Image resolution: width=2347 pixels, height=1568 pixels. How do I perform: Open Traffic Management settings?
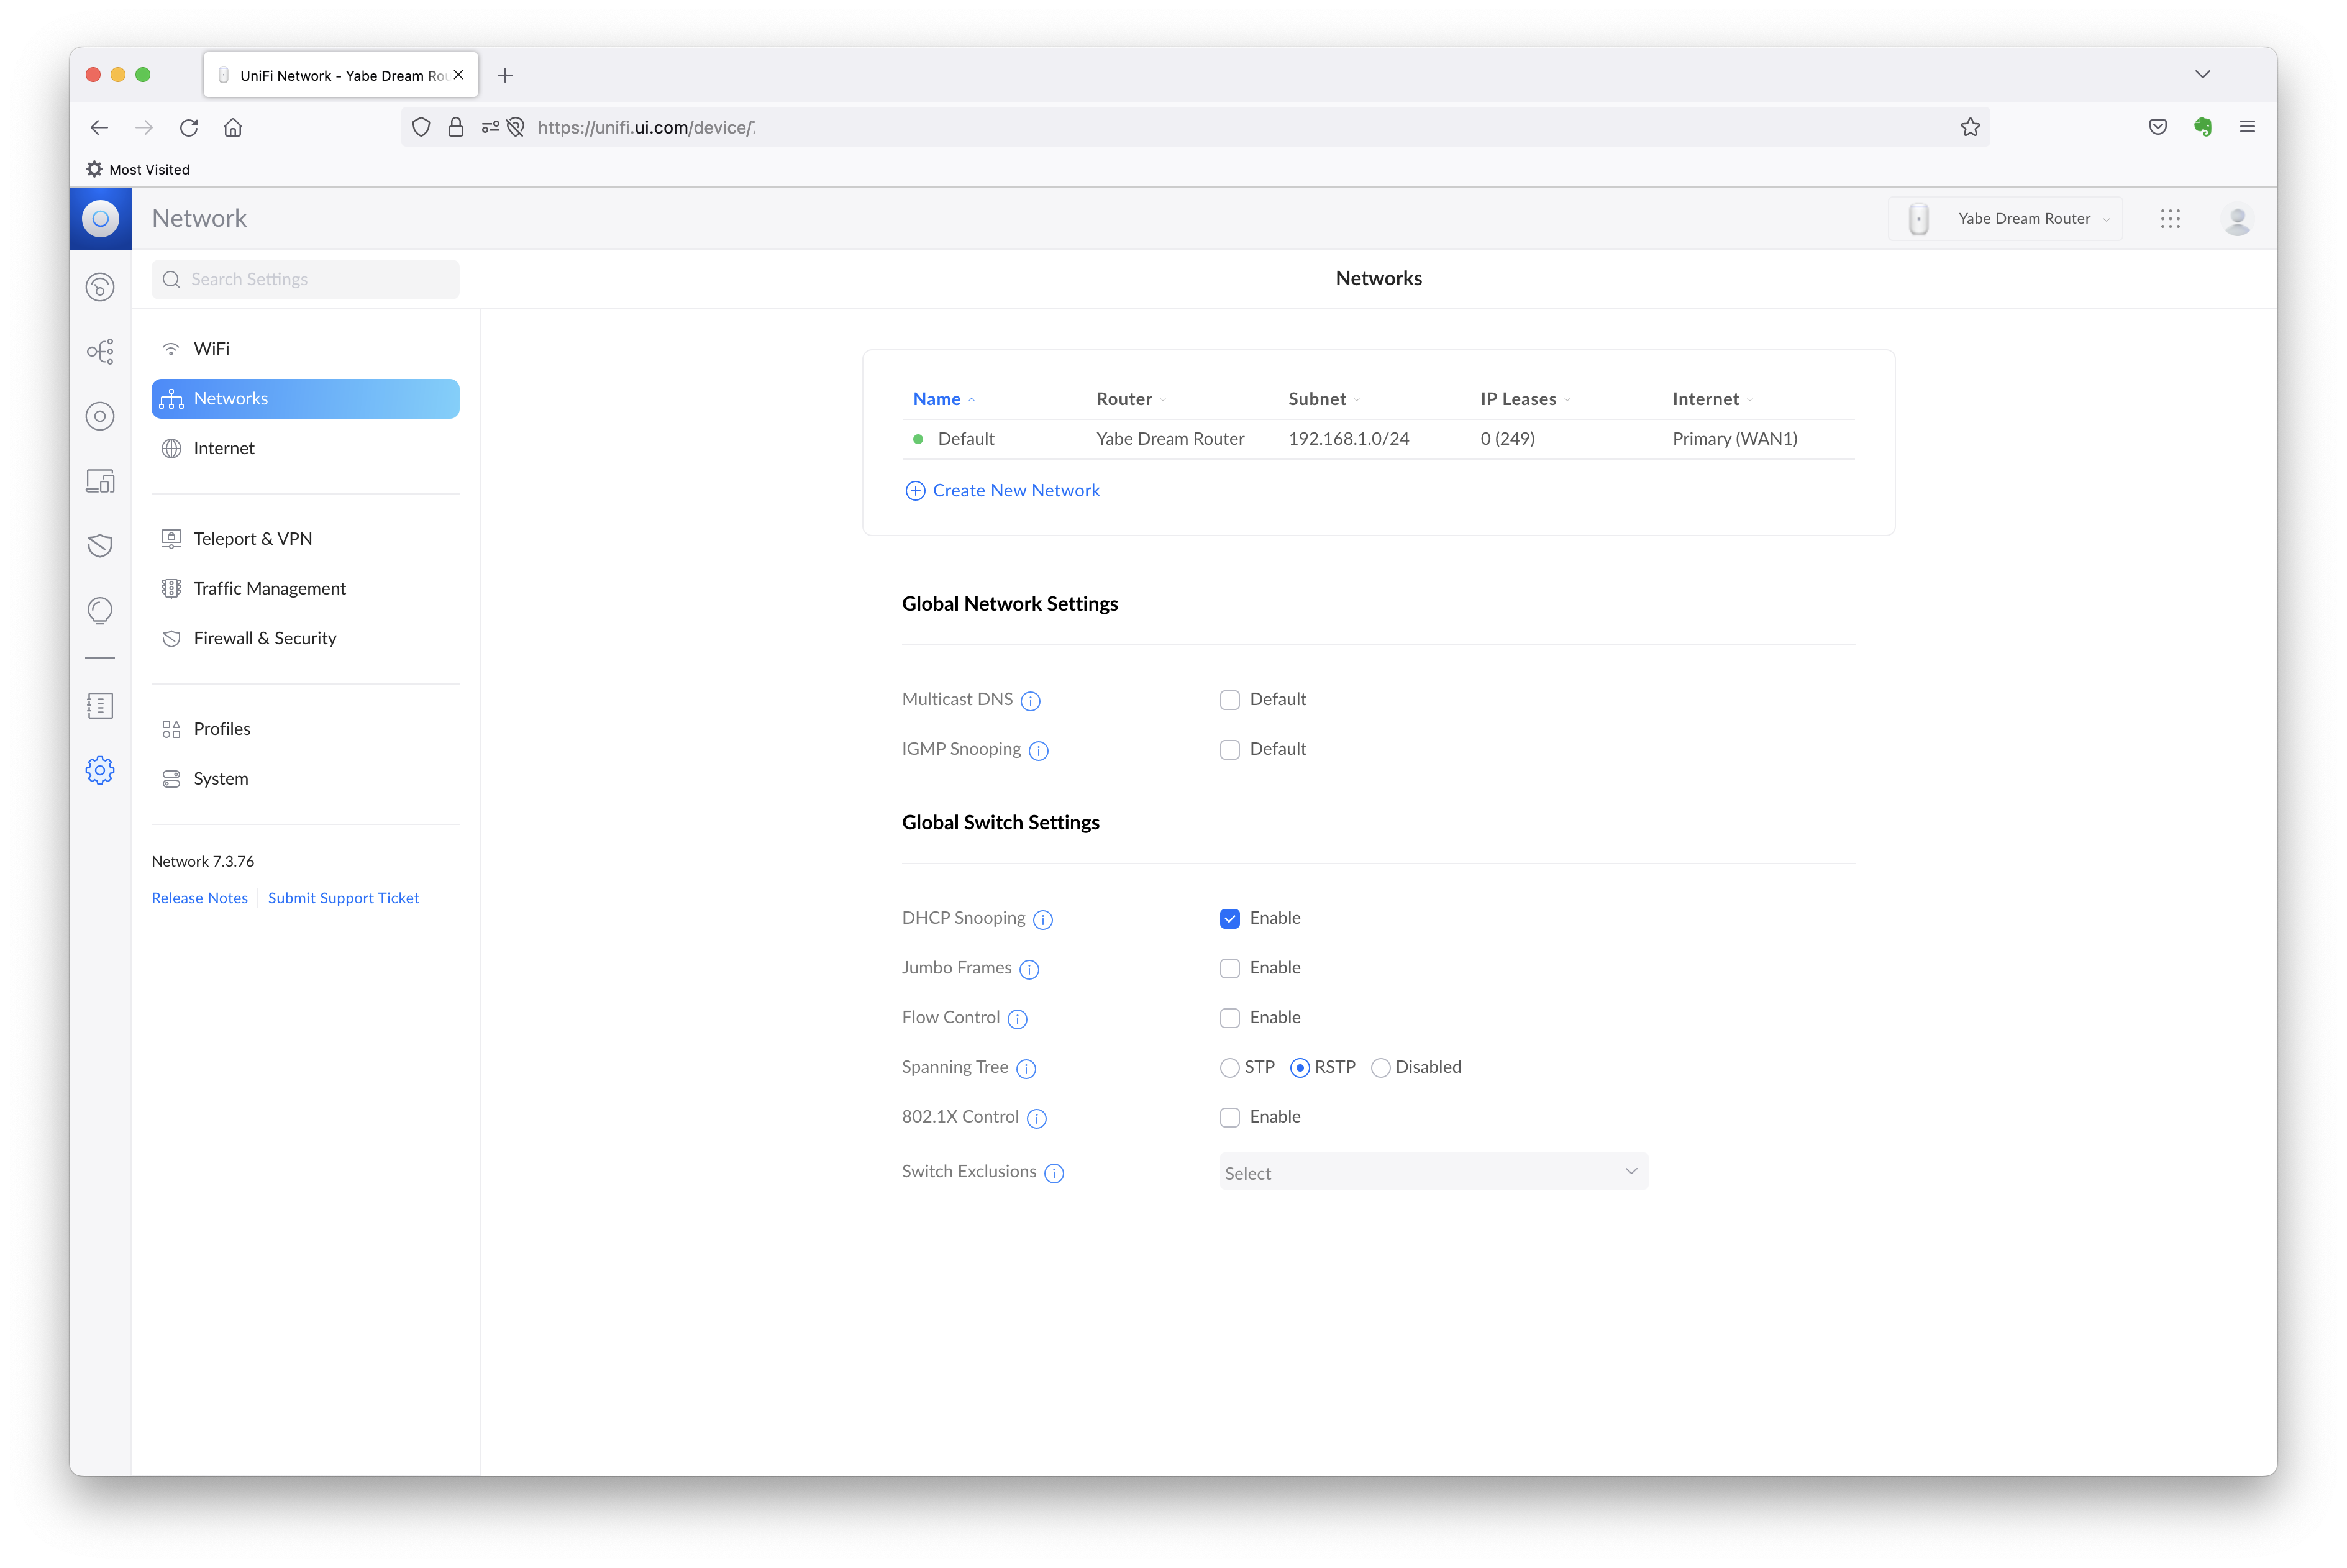[x=305, y=589]
